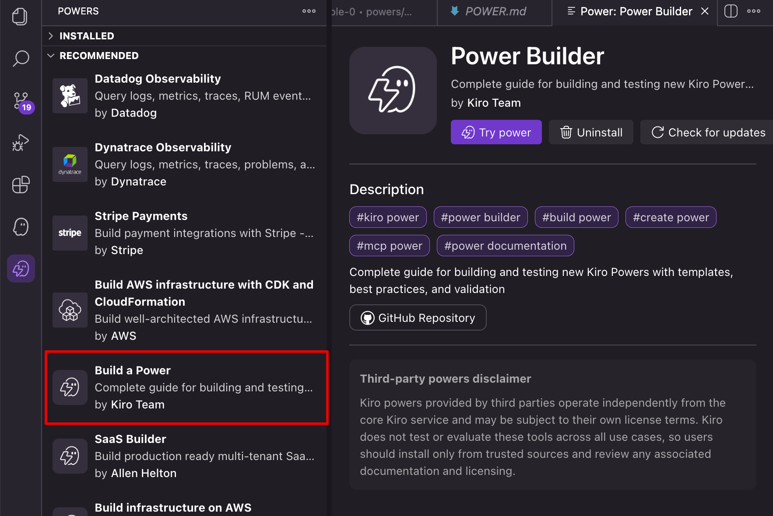Close the Power Builder tab
Image resolution: width=773 pixels, height=516 pixels.
pos(705,11)
